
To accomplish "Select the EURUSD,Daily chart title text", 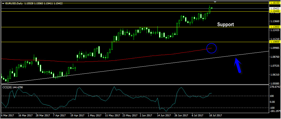I will pos(14,4).
